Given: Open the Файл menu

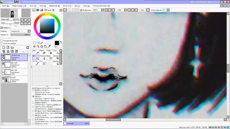Looking at the screenshot, I should tap(6, 6).
